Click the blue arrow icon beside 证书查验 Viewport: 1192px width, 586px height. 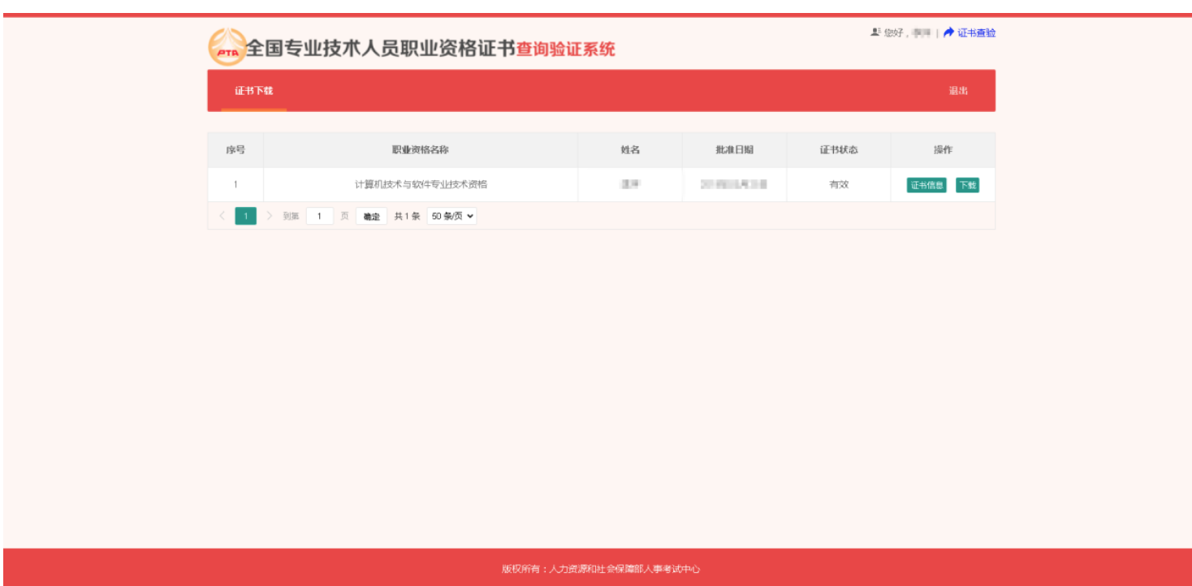coord(948,32)
